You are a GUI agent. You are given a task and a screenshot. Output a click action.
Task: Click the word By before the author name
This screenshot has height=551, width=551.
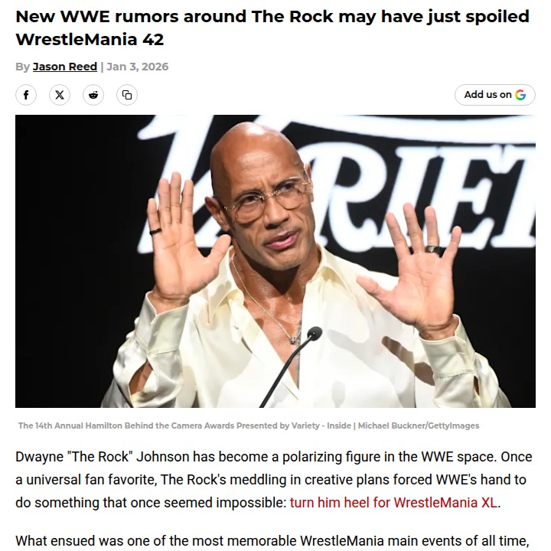(22, 67)
